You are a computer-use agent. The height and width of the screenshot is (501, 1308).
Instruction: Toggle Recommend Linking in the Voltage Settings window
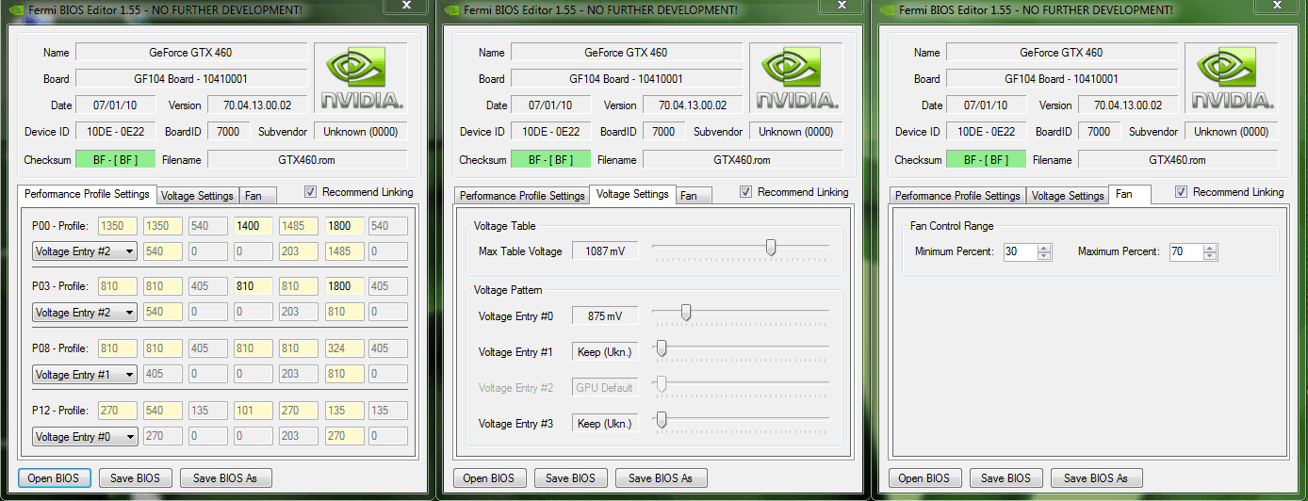746,192
